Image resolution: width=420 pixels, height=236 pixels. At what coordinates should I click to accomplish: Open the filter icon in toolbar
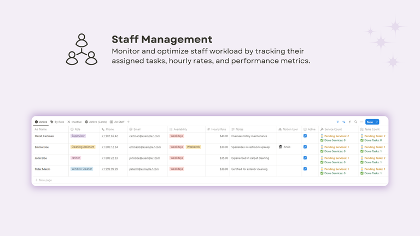(x=337, y=122)
